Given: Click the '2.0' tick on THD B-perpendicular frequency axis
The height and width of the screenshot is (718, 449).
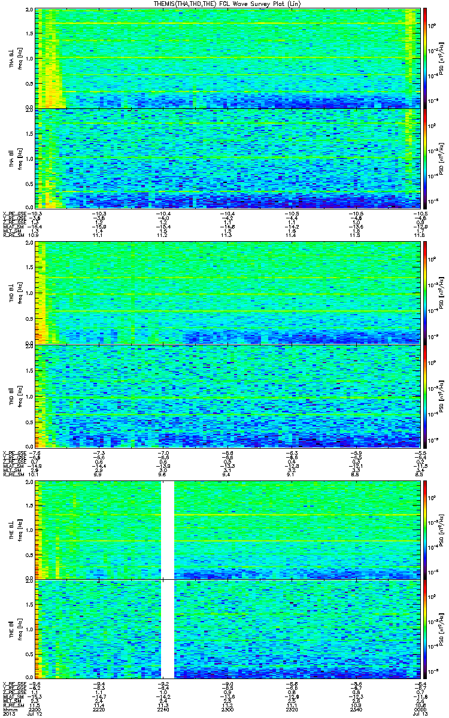Looking at the screenshot, I should click(29, 244).
